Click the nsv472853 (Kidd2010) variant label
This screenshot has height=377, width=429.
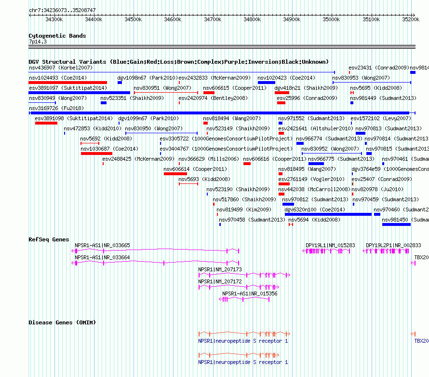pyautogui.click(x=93, y=128)
